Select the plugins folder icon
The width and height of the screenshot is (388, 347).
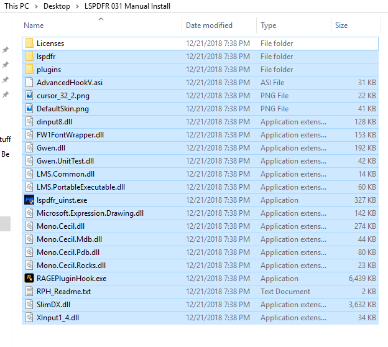pos(29,70)
